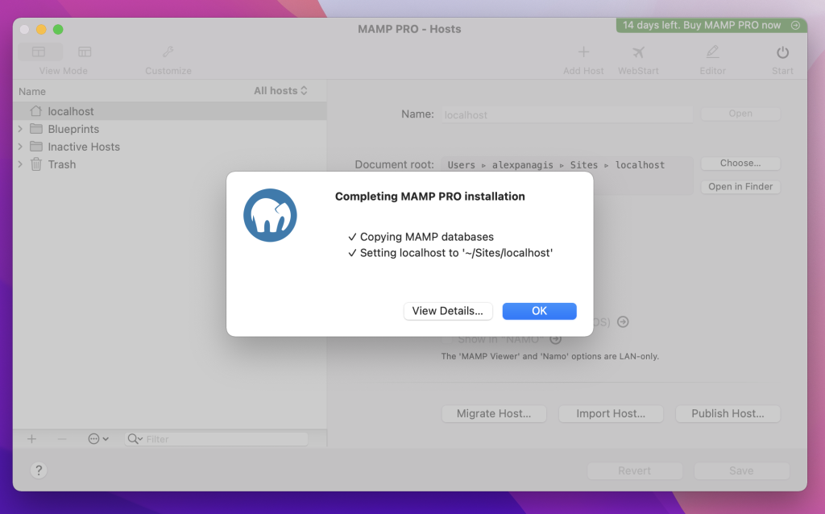Screen dimensions: 825x514
Task: Launch the Editor pencil icon
Action: [x=712, y=52]
